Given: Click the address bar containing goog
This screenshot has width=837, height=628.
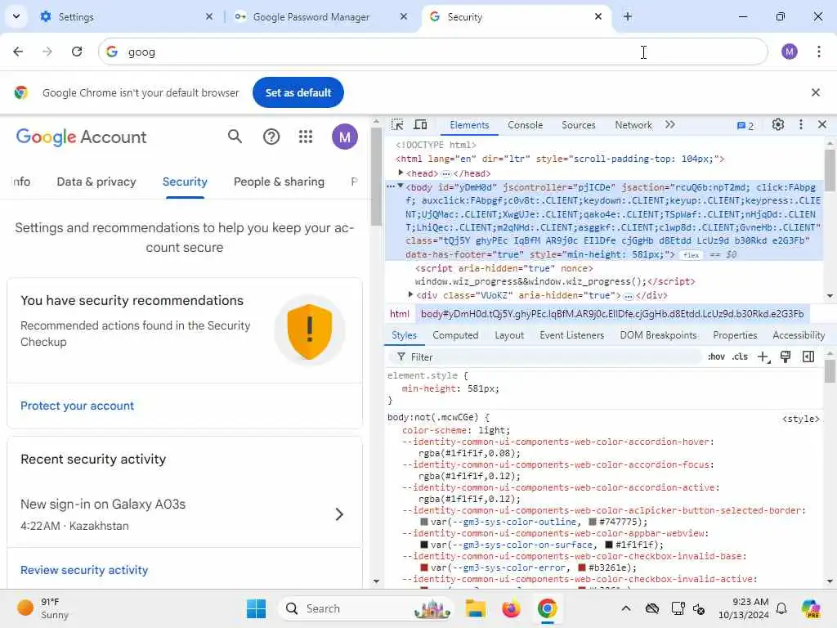Looking at the screenshot, I should click(x=432, y=52).
